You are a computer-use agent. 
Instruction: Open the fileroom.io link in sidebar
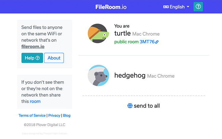tap(33, 46)
